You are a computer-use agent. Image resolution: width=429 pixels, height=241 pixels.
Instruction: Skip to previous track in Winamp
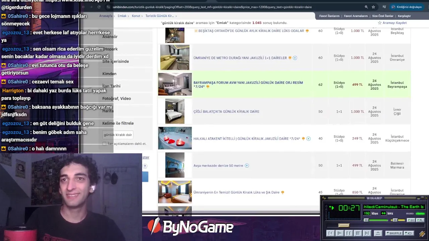point(330,233)
